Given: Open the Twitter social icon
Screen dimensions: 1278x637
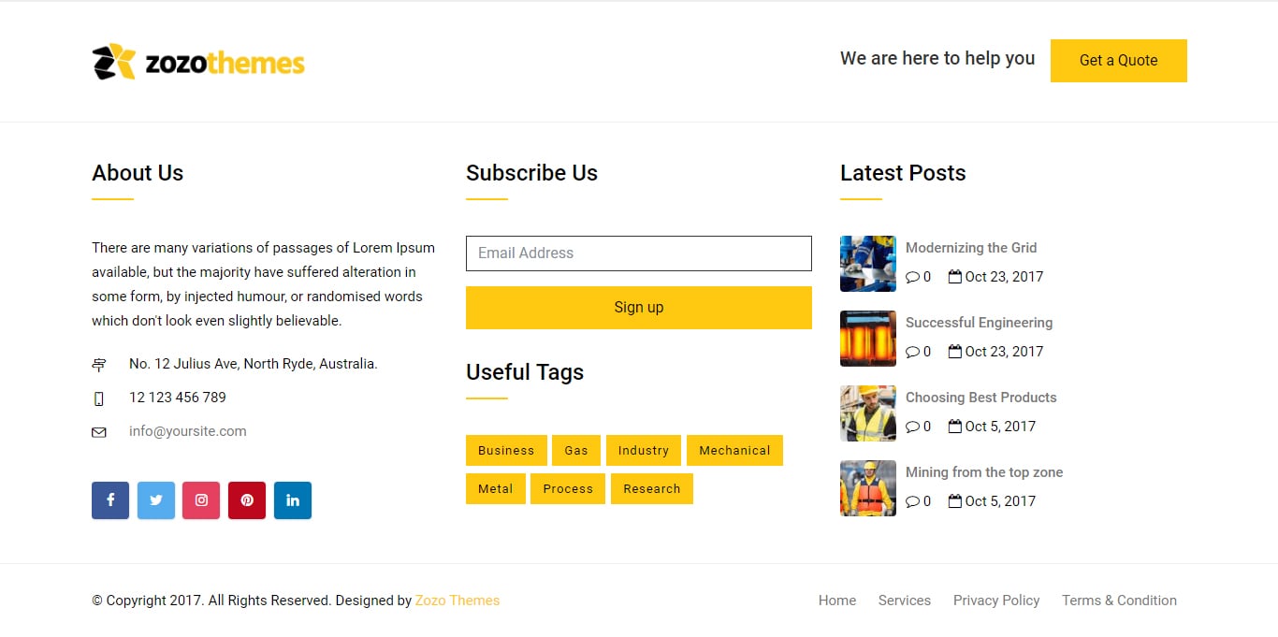Looking at the screenshot, I should [155, 500].
